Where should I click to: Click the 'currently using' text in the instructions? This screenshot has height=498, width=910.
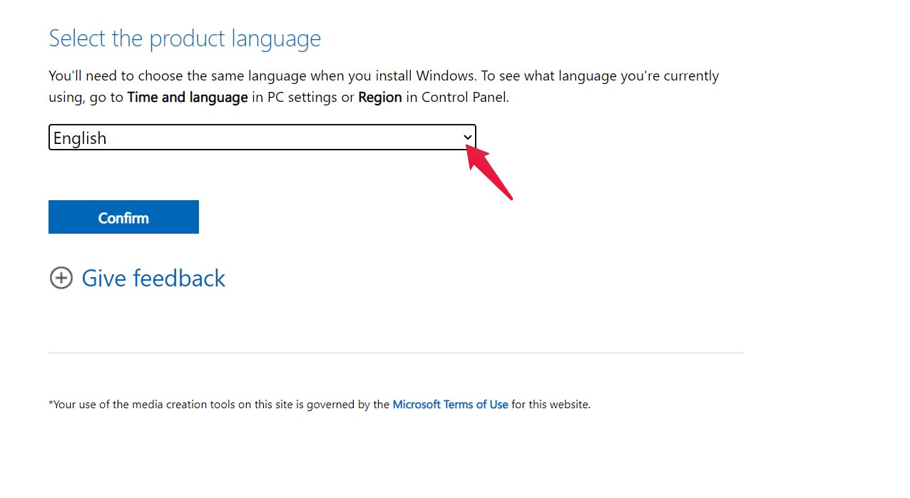click(690, 76)
